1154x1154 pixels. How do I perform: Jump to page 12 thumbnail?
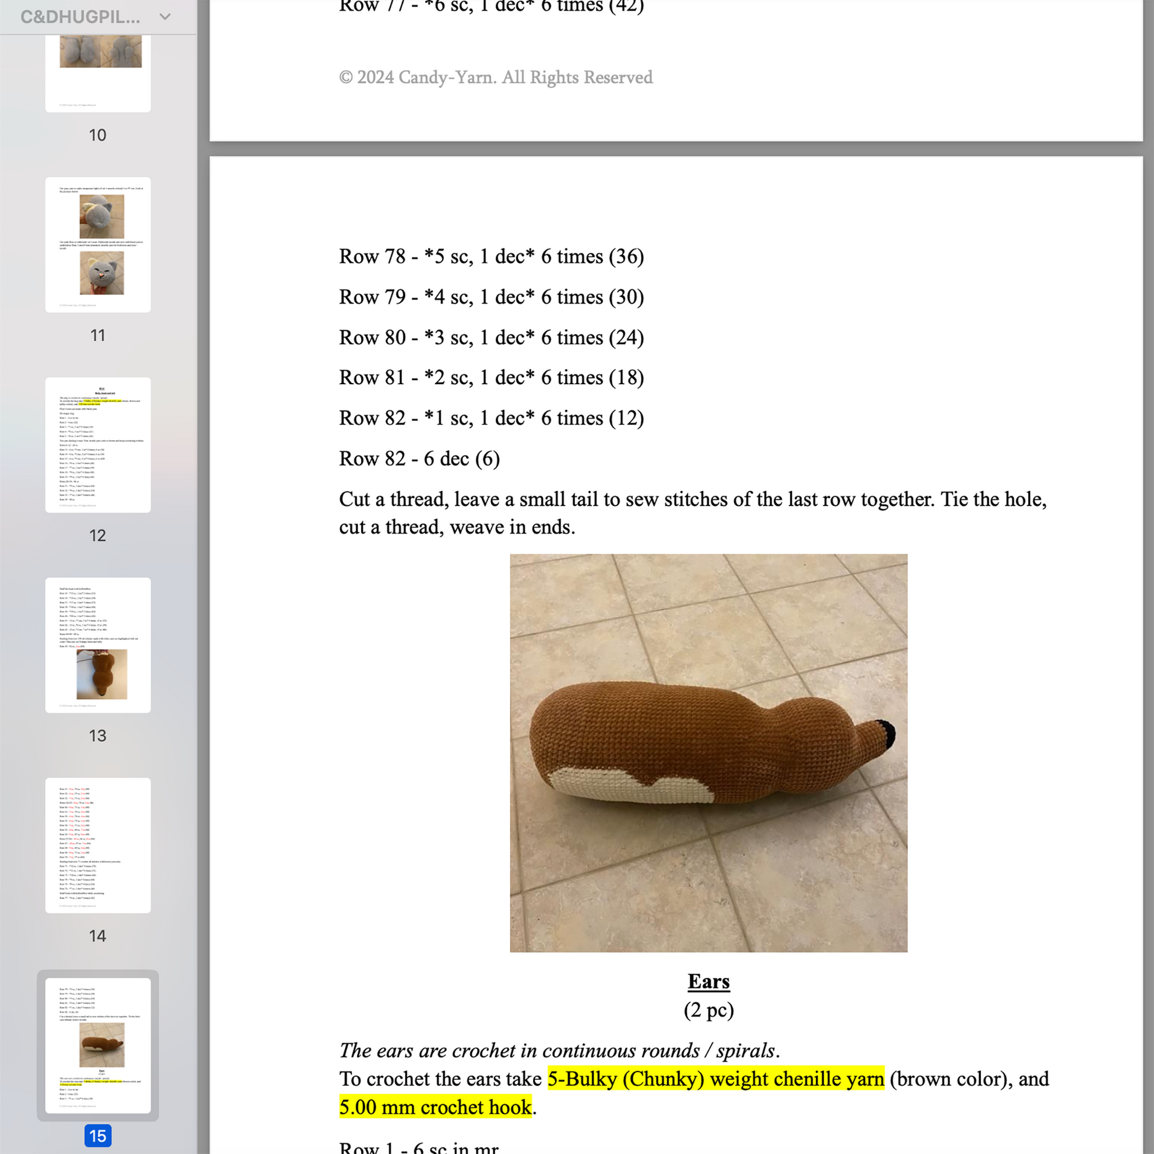pos(98,444)
